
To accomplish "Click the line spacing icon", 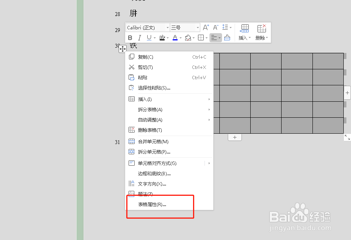I will tap(225, 27).
